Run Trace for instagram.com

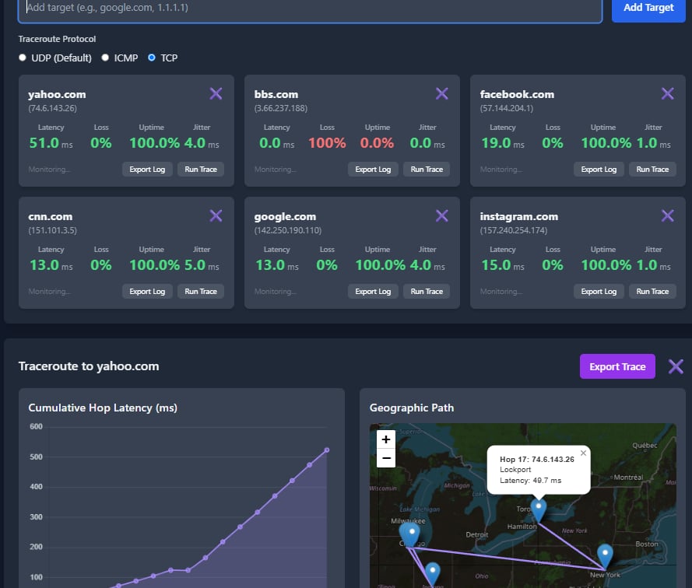[x=652, y=291]
